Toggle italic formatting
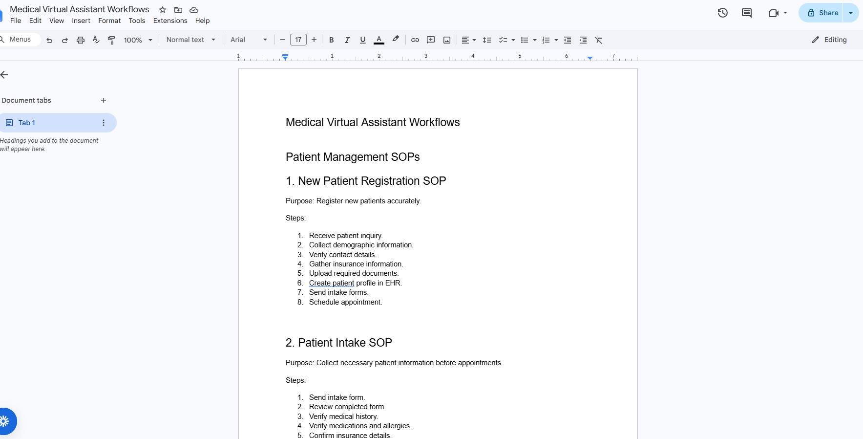Viewport: 863px width, 439px height. (x=347, y=40)
